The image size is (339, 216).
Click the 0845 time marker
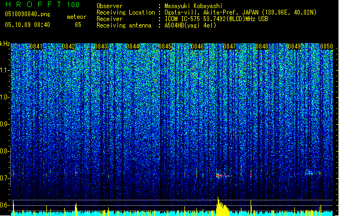coord(165,46)
